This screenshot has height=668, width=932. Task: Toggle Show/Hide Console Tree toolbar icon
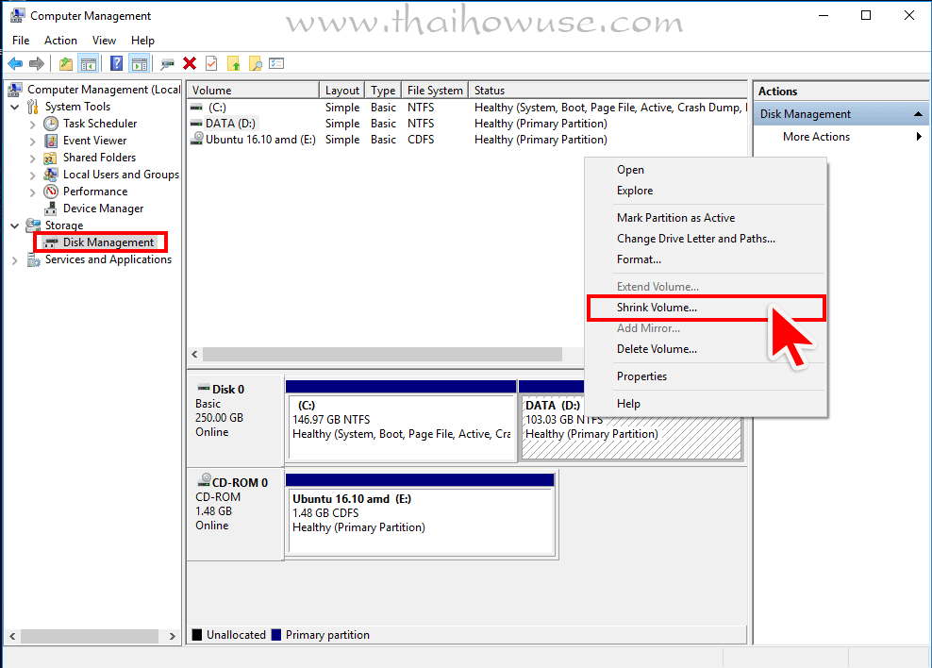click(x=89, y=63)
